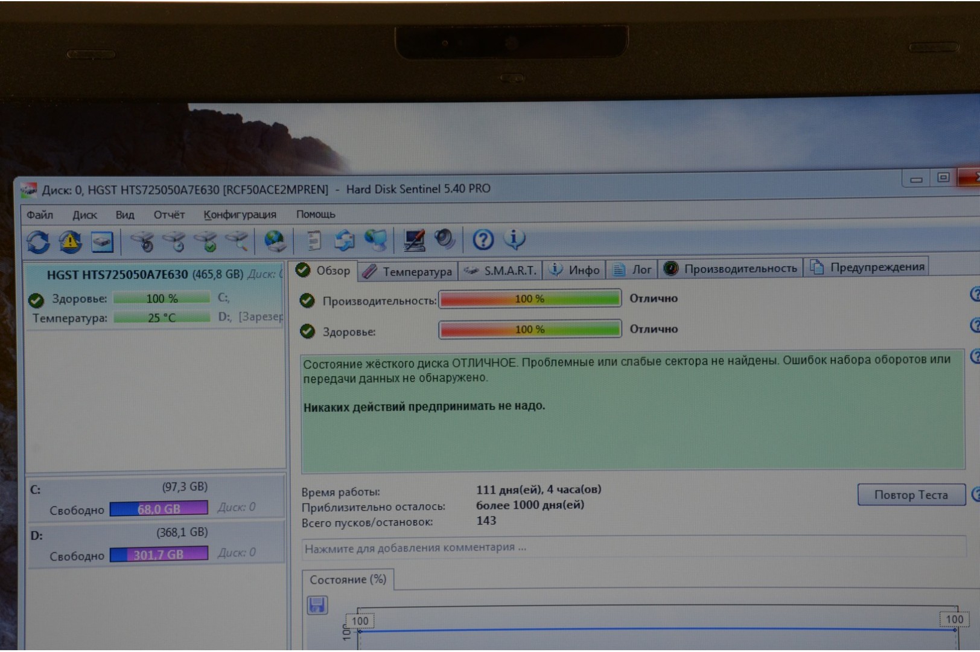Image resolution: width=980 pixels, height=652 pixels.
Task: Click the disk with clock test icon
Action: coord(175,241)
